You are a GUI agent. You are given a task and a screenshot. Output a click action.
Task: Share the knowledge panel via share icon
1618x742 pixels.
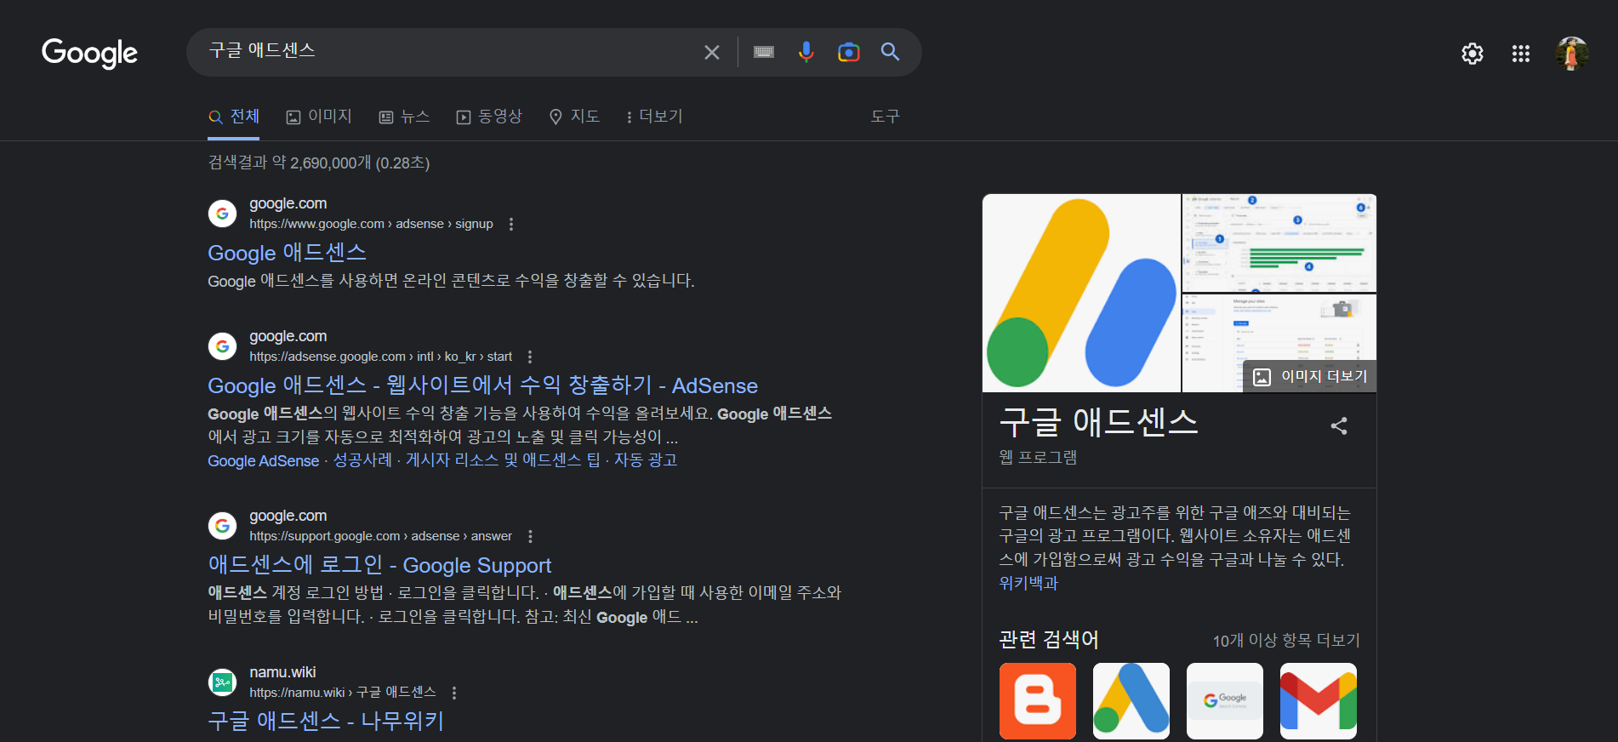point(1339,425)
